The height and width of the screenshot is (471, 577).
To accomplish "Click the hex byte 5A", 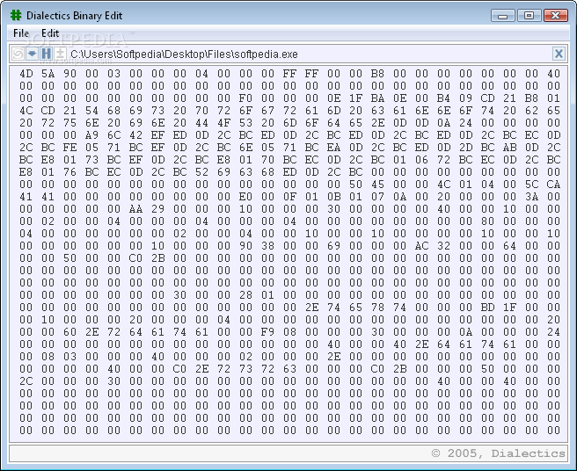I will point(47,74).
